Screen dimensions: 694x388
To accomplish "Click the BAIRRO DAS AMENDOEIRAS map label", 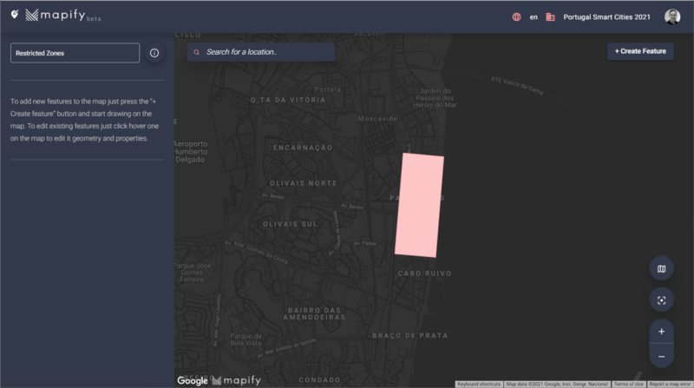I will coord(314,313).
